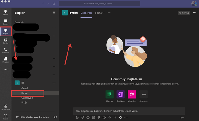This screenshot has height=121, width=199.
Task: Click the plus tile to add Sekme
Action: coord(144,94)
